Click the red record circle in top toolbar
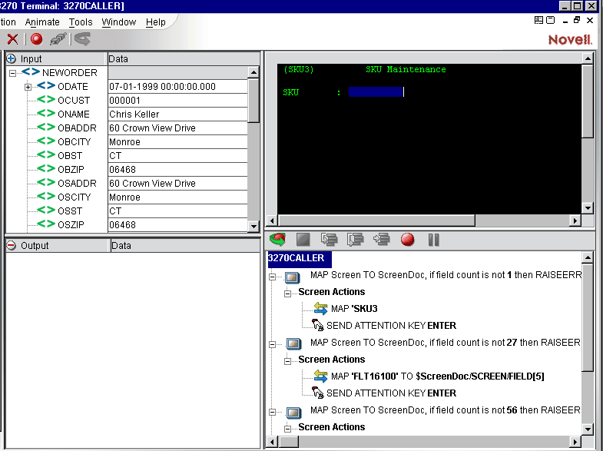 37,39
